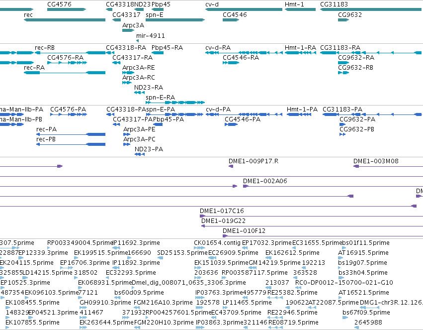
Task: Click the Pbp45-RA transcript label
Action: (167, 48)
